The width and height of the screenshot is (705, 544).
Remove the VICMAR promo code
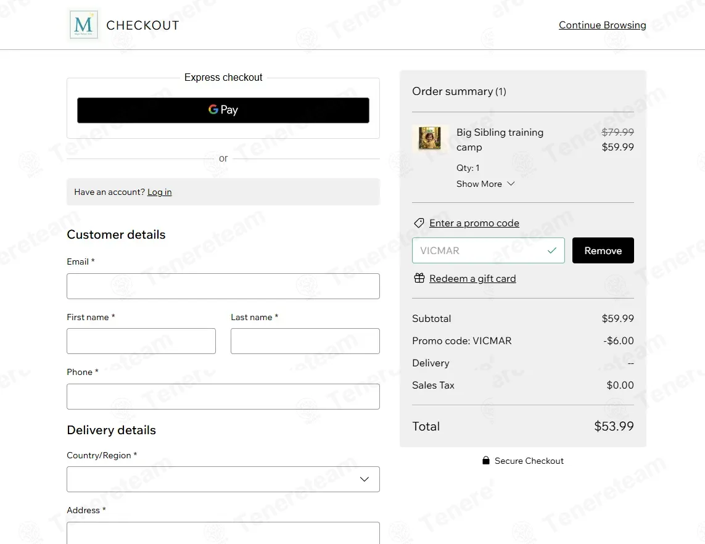pyautogui.click(x=603, y=250)
